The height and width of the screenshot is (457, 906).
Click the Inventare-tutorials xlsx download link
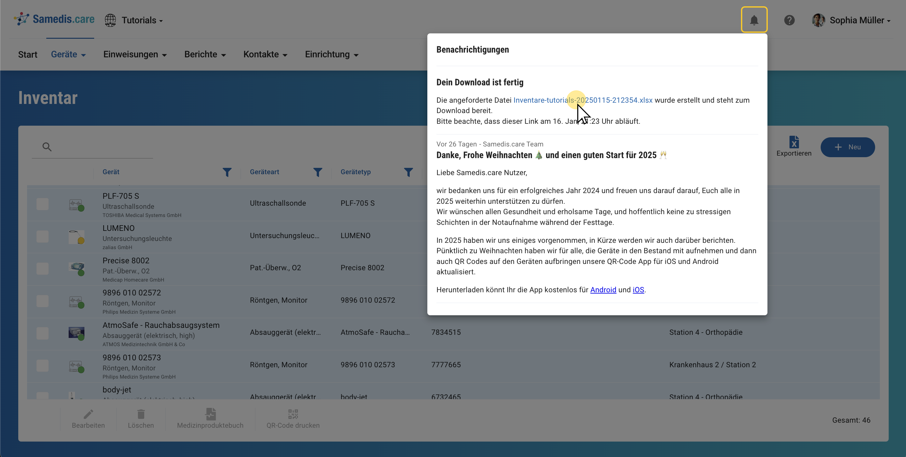(x=583, y=100)
